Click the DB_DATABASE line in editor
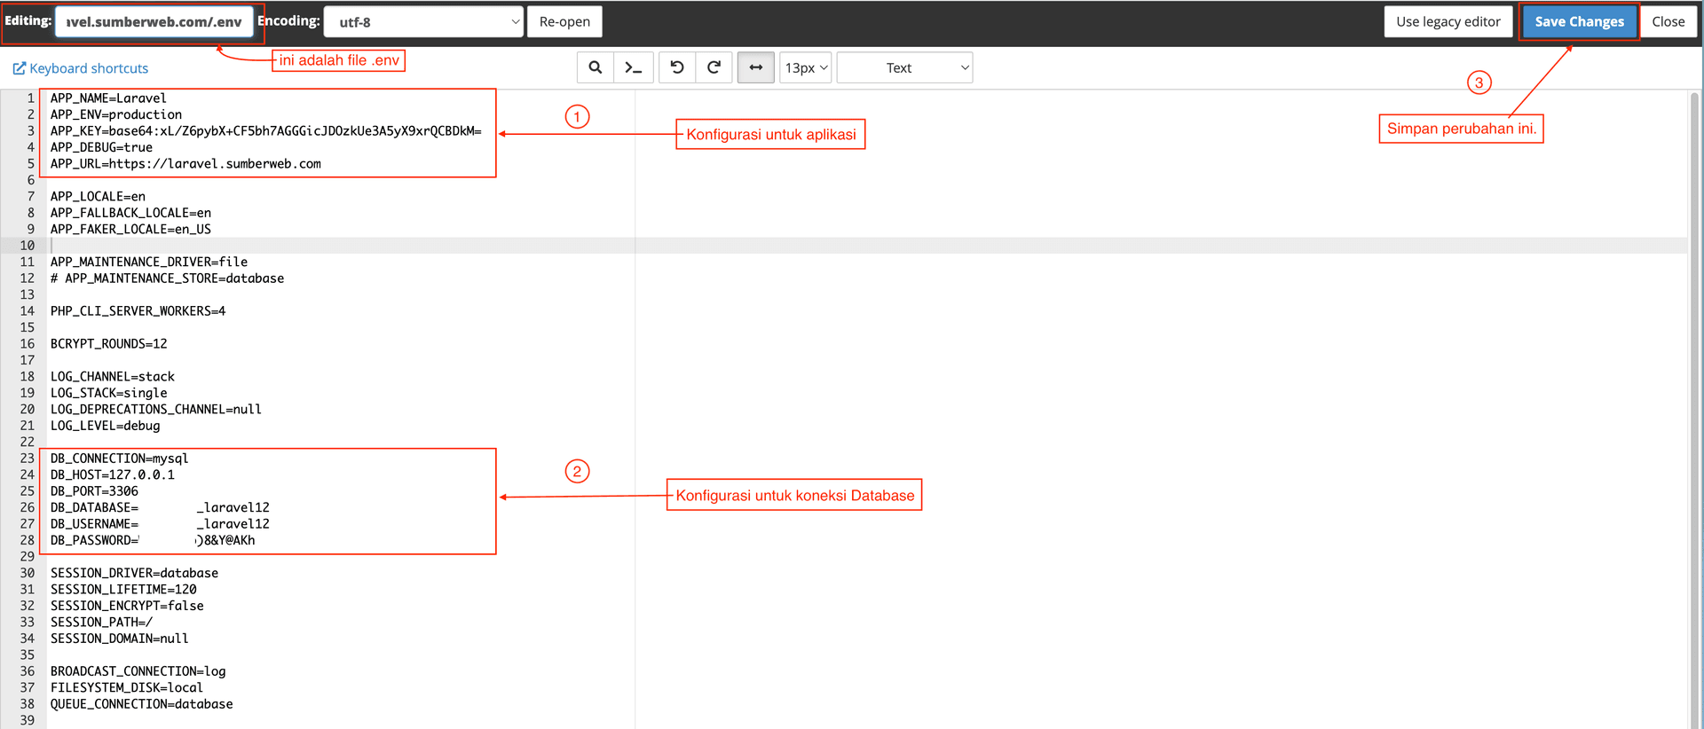This screenshot has height=729, width=1704. [160, 507]
